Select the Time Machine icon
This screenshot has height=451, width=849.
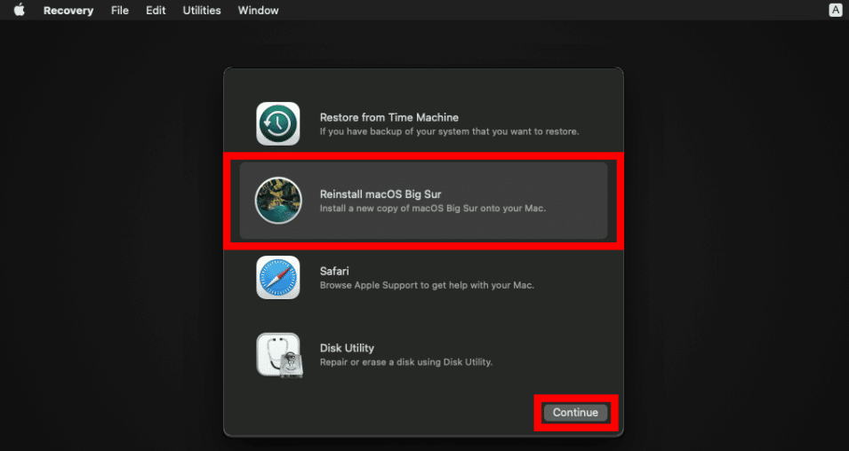[x=277, y=123]
